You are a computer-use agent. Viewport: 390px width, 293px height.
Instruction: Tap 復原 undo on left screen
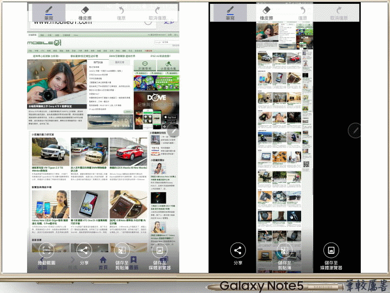(121, 12)
